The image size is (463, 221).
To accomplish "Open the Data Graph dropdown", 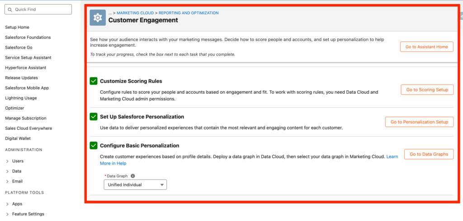I will [135, 185].
